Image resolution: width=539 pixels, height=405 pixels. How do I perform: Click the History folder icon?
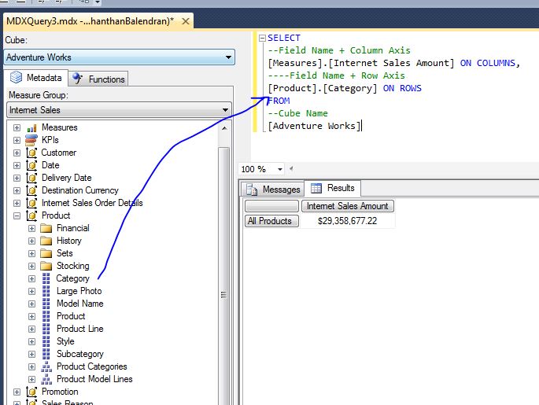[x=46, y=241]
